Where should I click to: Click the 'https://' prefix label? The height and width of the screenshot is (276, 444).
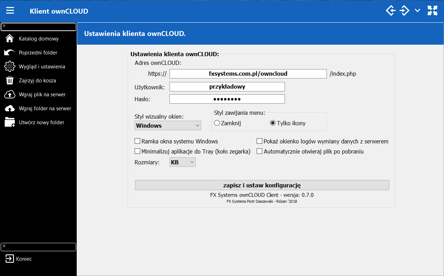coord(157,74)
